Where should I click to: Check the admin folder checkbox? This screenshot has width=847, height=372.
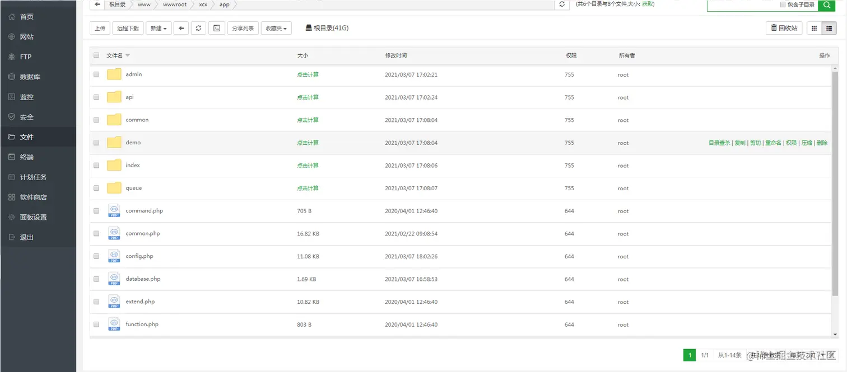[96, 74]
